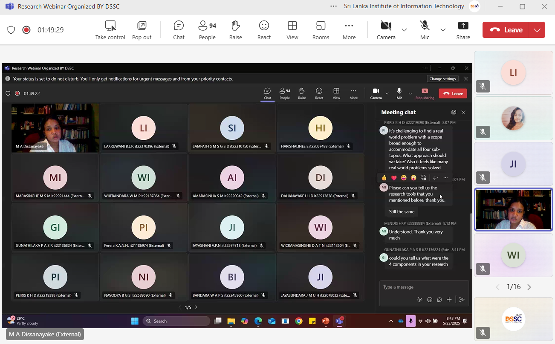Viewport: 555px width, 344px height.
Task: Click the Windows Search box in shared taskbar
Action: point(176,321)
